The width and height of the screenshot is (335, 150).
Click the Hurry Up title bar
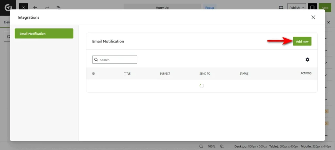pos(162,8)
